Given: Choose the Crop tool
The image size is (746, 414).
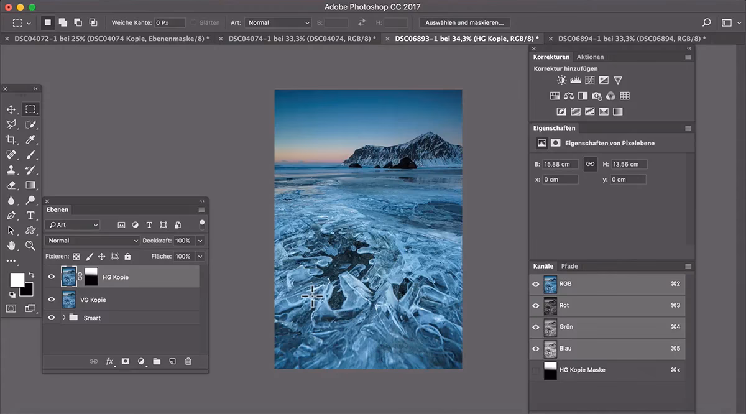Looking at the screenshot, I should point(11,139).
